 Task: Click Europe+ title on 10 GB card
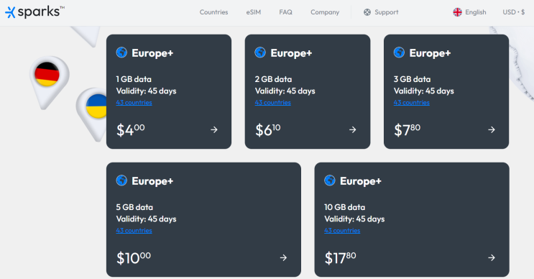pyautogui.click(x=360, y=181)
